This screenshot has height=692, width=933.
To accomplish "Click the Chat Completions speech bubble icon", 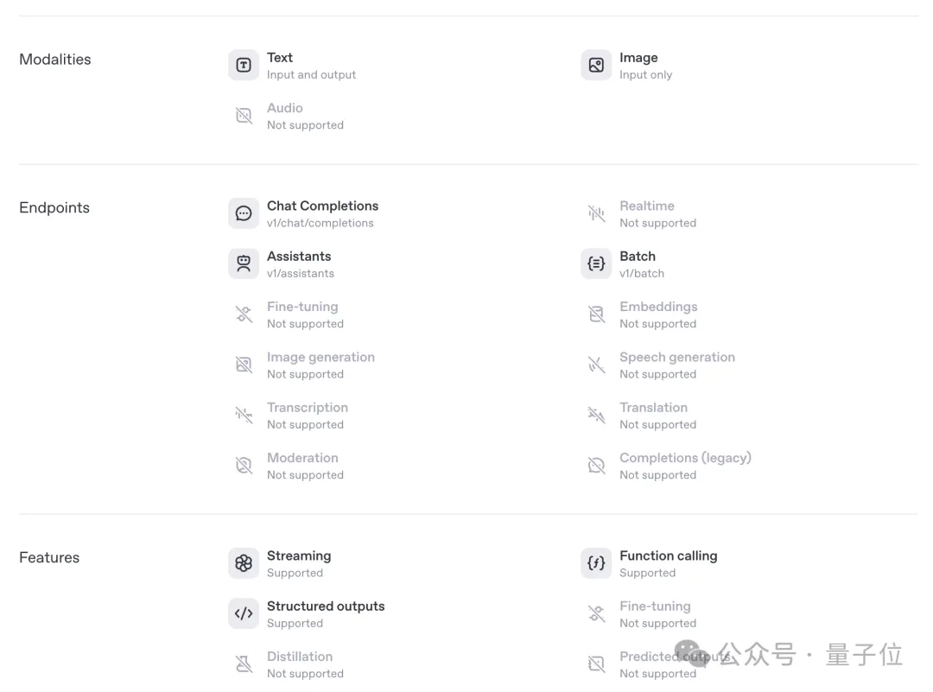I will coord(244,213).
